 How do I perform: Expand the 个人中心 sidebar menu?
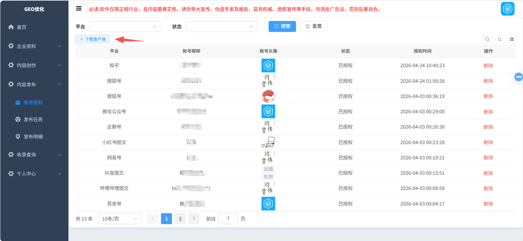point(34,174)
